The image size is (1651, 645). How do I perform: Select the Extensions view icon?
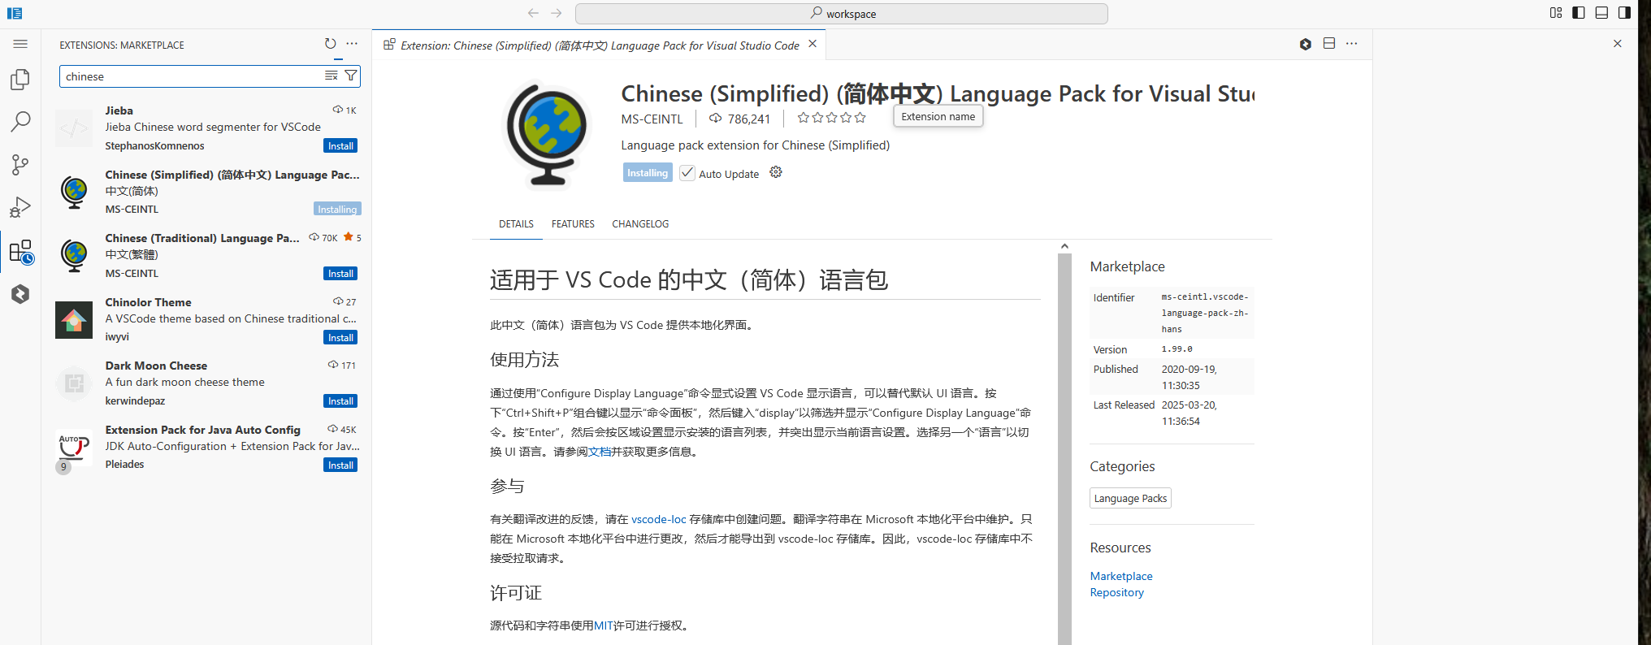(20, 251)
